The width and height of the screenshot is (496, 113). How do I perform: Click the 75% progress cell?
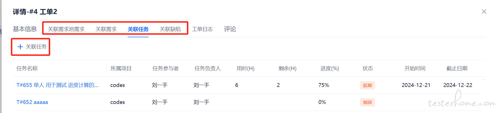tap(324, 85)
